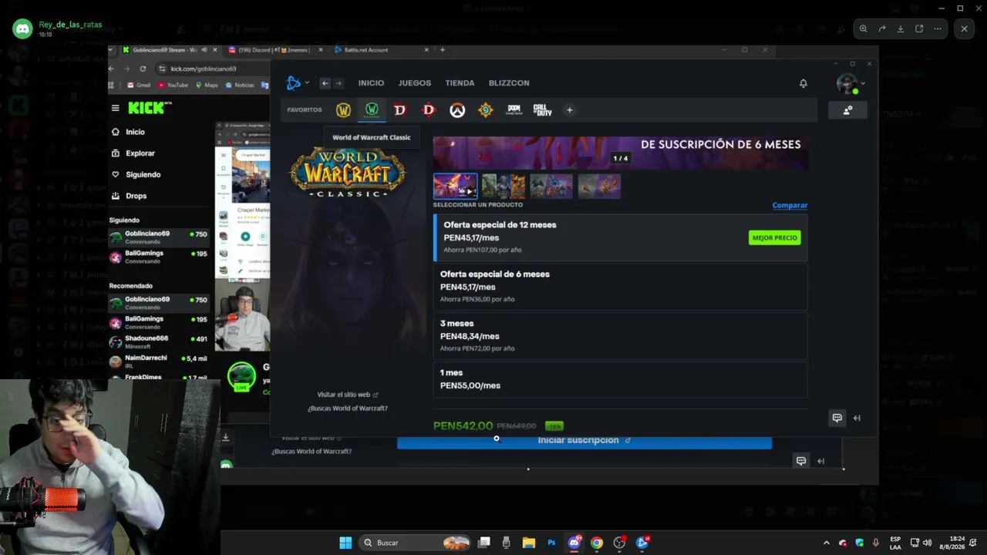
Task: Click ¿Buscas World of Warcraft? link
Action: [x=348, y=409]
